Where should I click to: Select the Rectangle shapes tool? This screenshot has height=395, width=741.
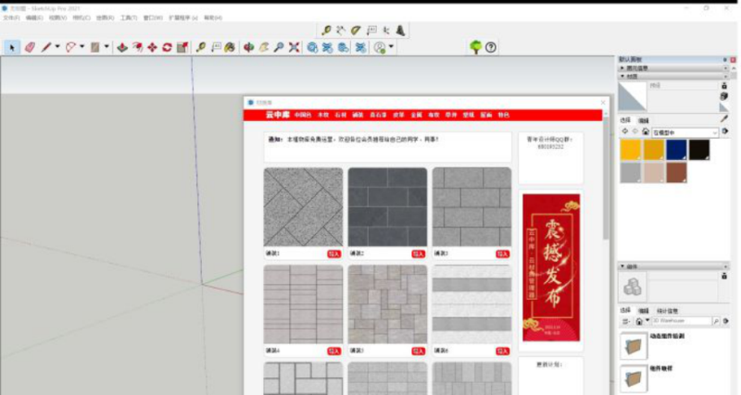[95, 47]
